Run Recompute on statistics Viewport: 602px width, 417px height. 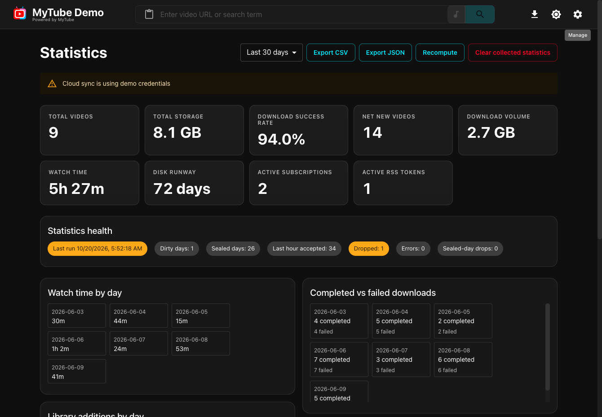coord(440,53)
